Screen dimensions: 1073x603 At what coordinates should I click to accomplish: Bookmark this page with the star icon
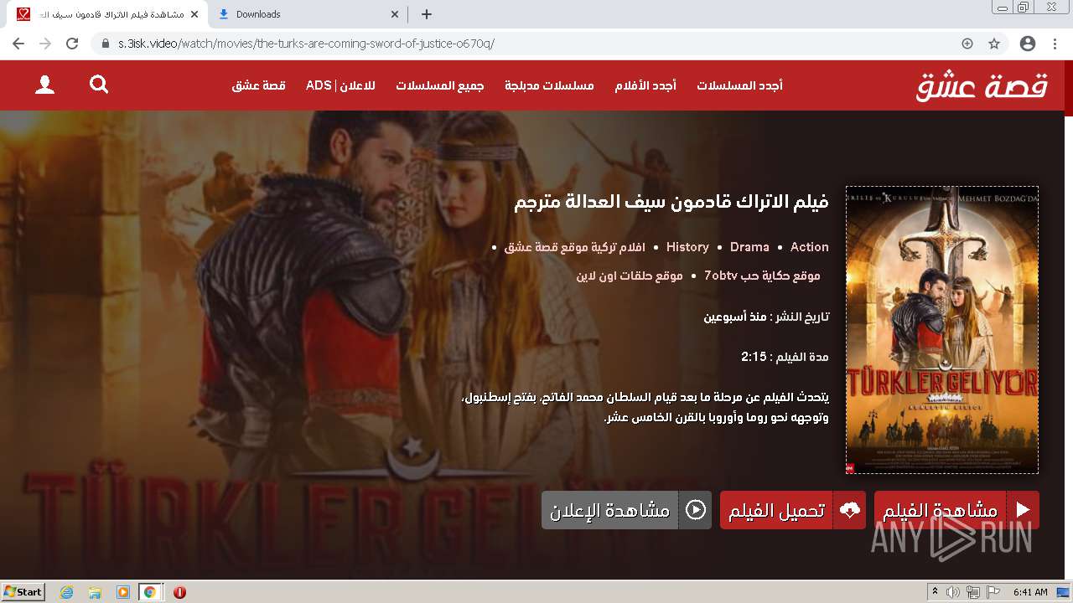pos(994,44)
